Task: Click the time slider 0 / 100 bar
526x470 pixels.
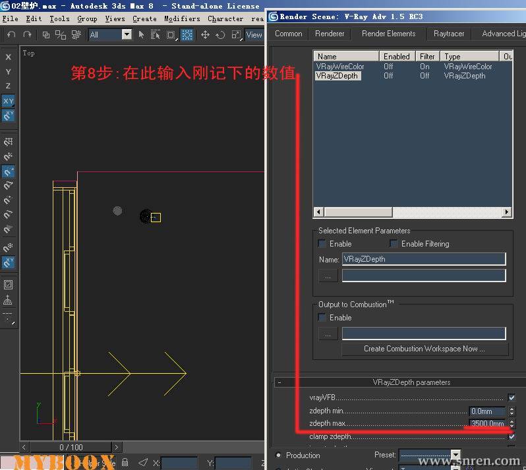Action: tap(71, 447)
